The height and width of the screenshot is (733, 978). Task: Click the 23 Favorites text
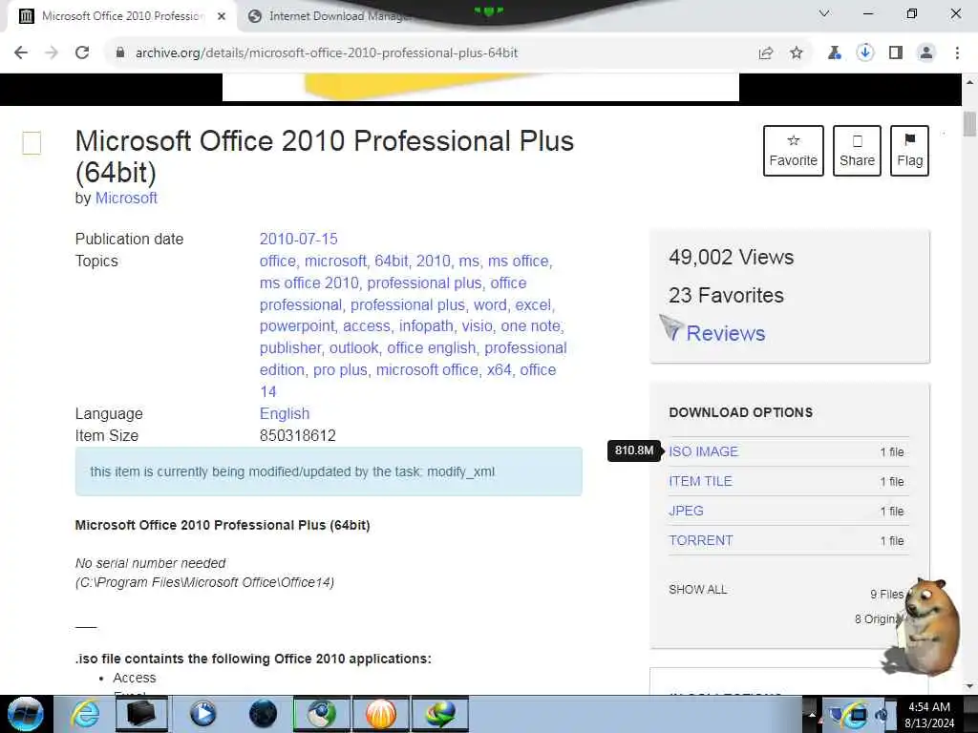[x=726, y=296]
